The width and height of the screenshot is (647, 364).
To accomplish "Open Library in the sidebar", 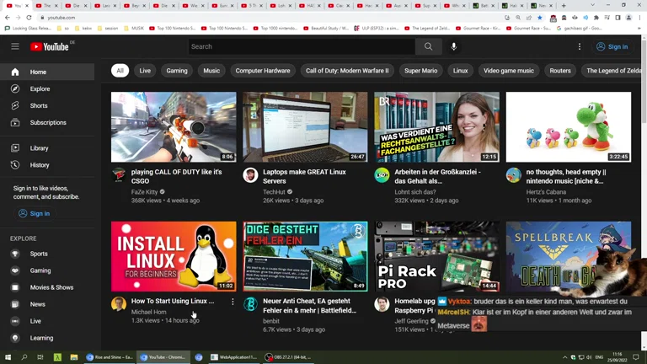I will point(39,148).
